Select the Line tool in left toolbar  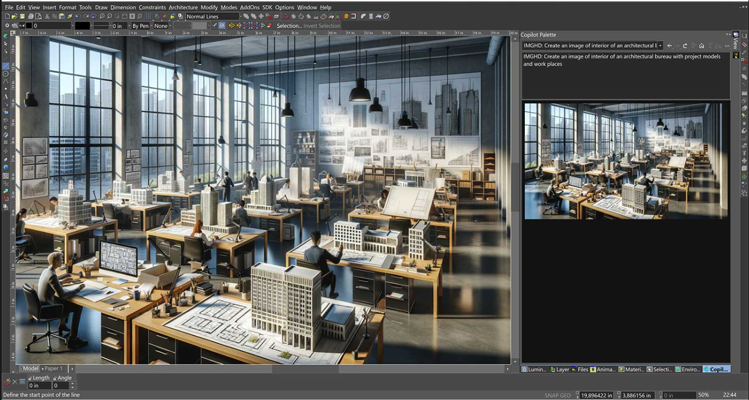pyautogui.click(x=6, y=66)
